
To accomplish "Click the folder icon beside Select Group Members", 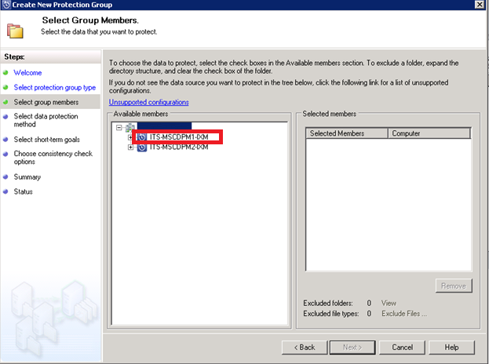I will point(15,31).
